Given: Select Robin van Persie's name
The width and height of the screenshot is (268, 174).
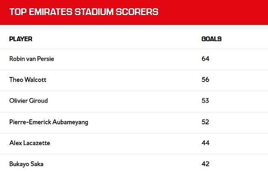Looking at the screenshot, I should 32,59.
